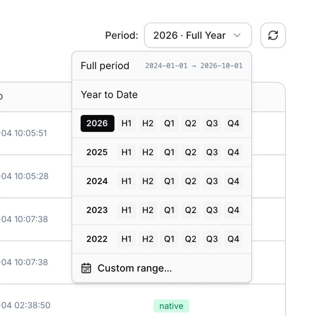Set period to 2022 H1
The height and width of the screenshot is (316, 316).
127,239
